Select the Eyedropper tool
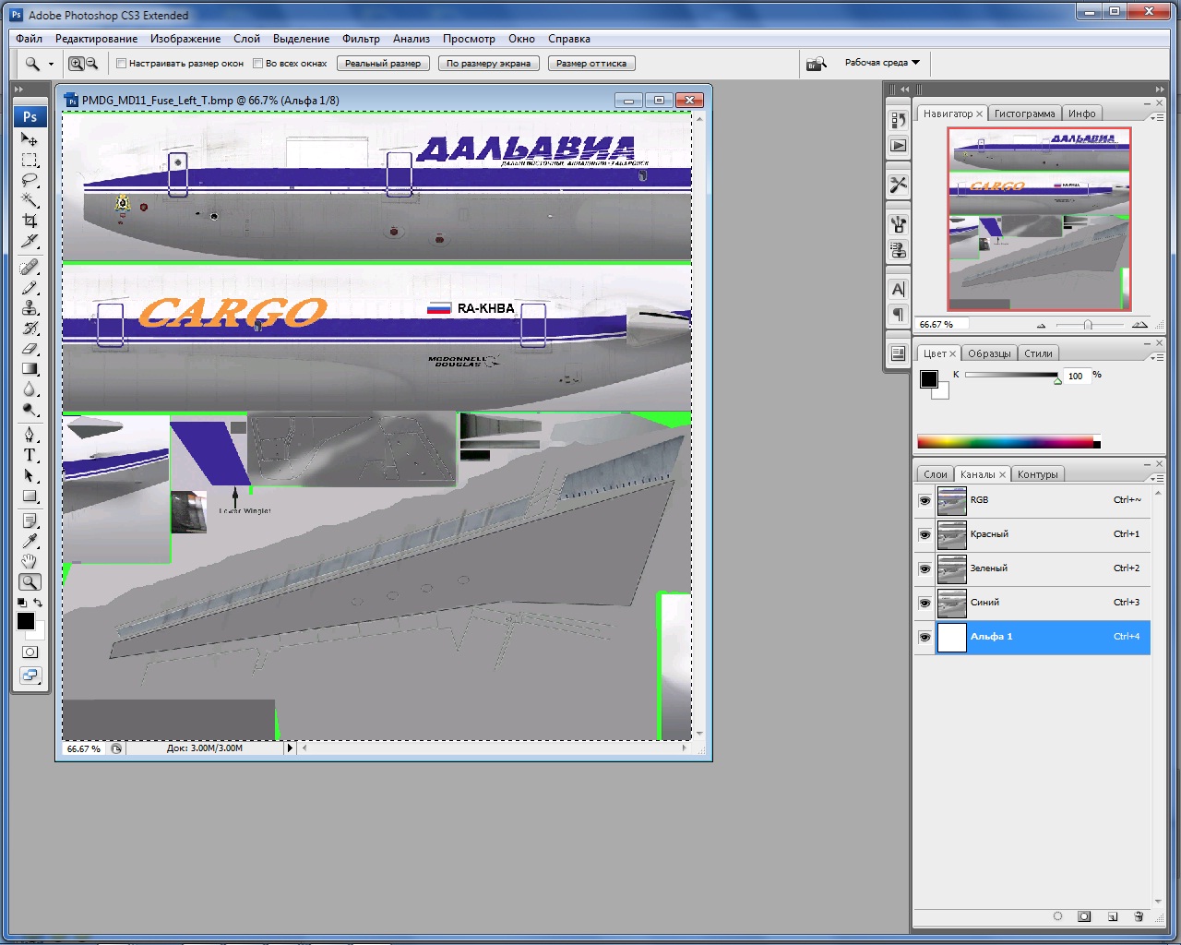This screenshot has height=945, width=1181. click(x=30, y=542)
